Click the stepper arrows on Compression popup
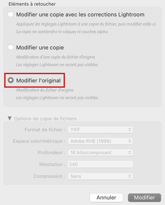 coord(130,176)
